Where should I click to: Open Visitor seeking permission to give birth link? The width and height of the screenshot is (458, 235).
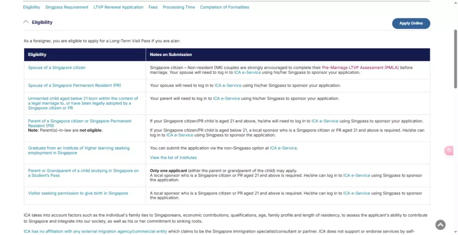pyautogui.click(x=78, y=193)
